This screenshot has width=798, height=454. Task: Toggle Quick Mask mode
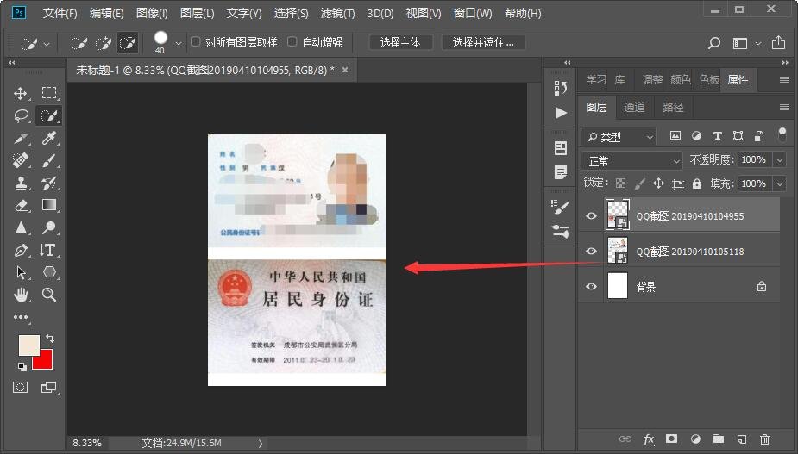click(21, 388)
